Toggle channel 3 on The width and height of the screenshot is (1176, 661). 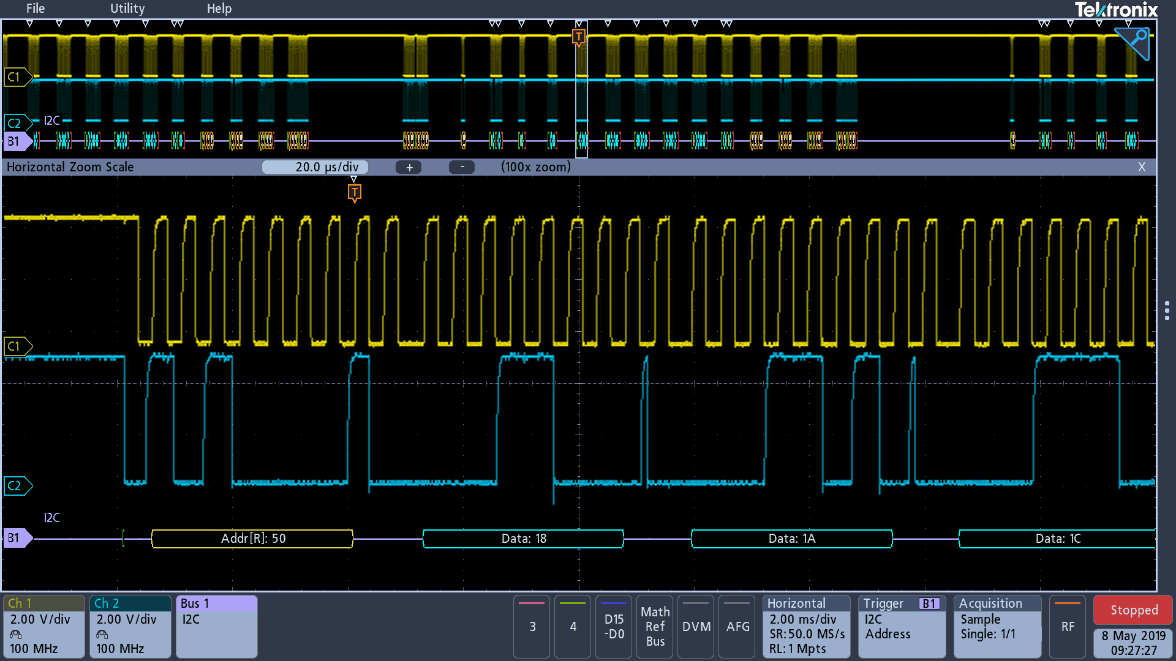(532, 626)
